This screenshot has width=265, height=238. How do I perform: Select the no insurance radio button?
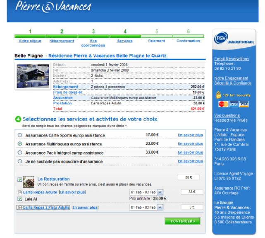(x=20, y=161)
